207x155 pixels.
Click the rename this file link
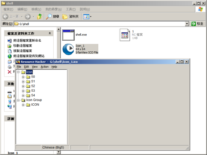coord(27,40)
